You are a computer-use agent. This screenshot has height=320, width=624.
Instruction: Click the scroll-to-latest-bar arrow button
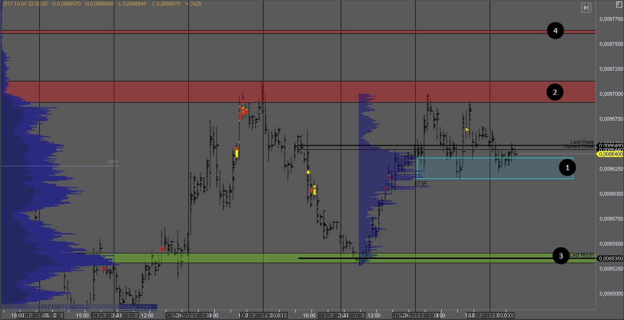(x=587, y=7)
